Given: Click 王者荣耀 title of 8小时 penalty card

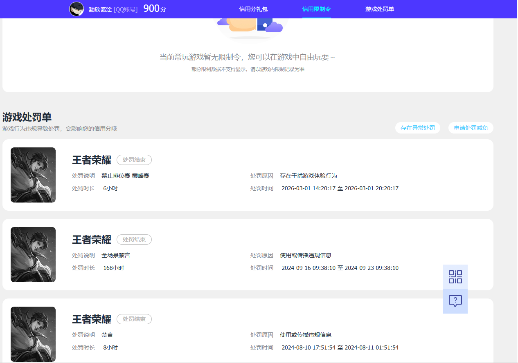Looking at the screenshot, I should pyautogui.click(x=92, y=319).
